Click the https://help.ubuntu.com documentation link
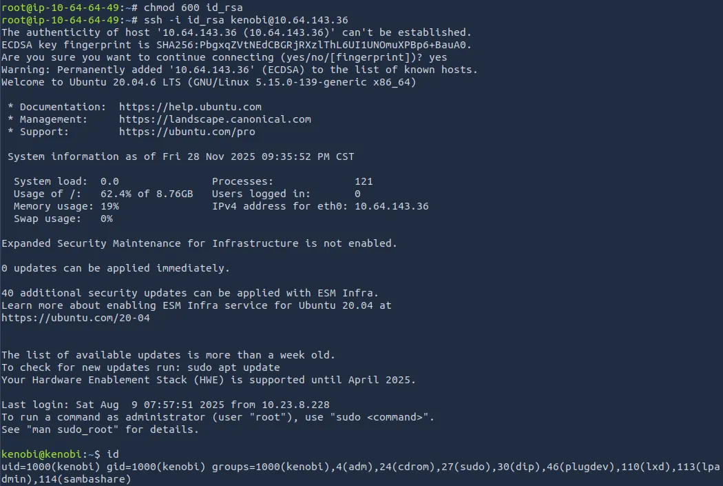The width and height of the screenshot is (723, 486). (x=190, y=107)
